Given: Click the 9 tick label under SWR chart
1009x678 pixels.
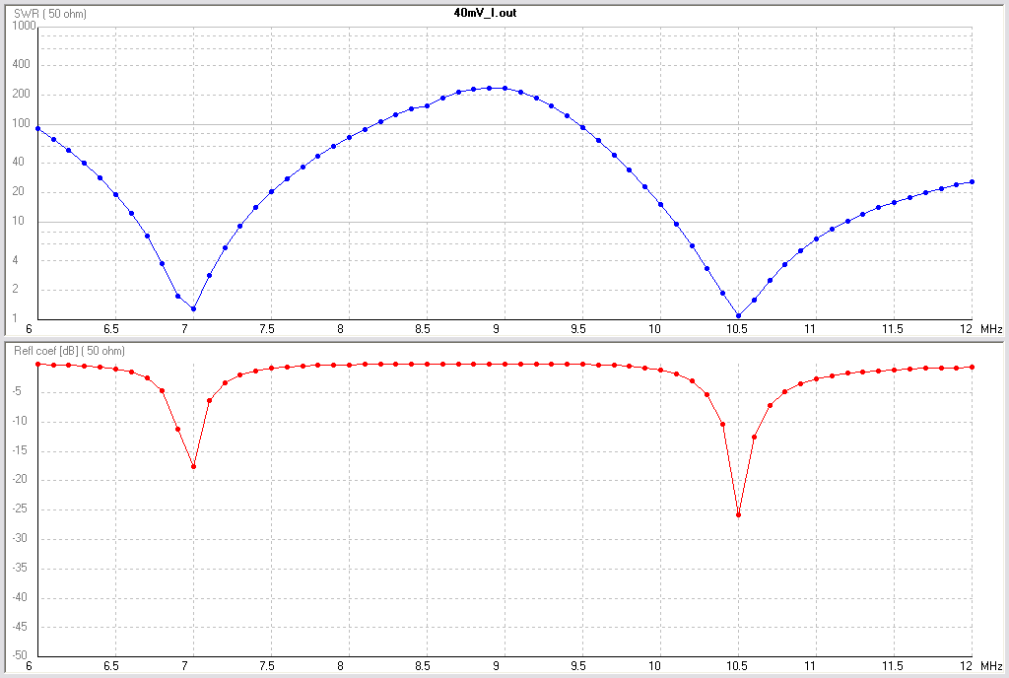Looking at the screenshot, I should tap(498, 327).
